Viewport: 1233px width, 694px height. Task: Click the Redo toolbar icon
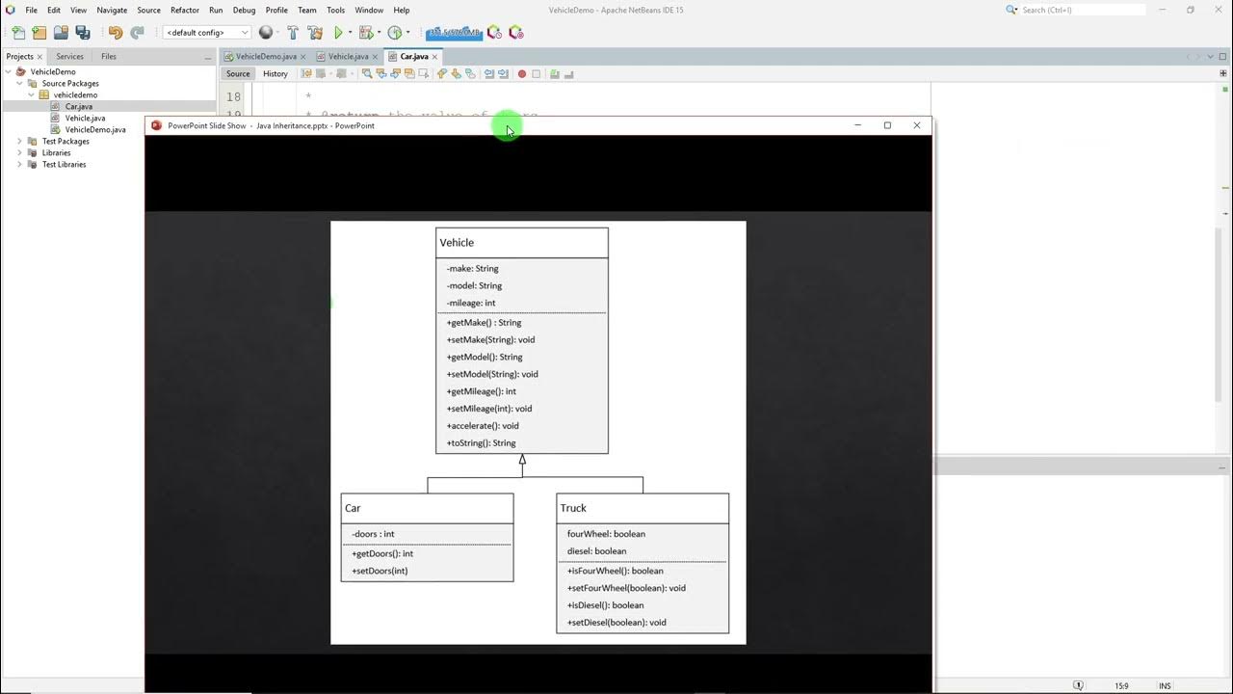pos(137,32)
